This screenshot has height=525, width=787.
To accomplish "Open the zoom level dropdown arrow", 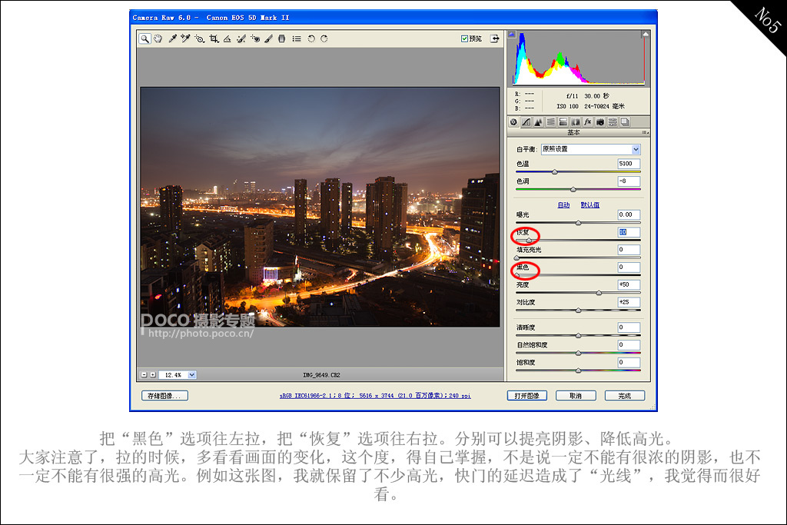I will tap(191, 375).
